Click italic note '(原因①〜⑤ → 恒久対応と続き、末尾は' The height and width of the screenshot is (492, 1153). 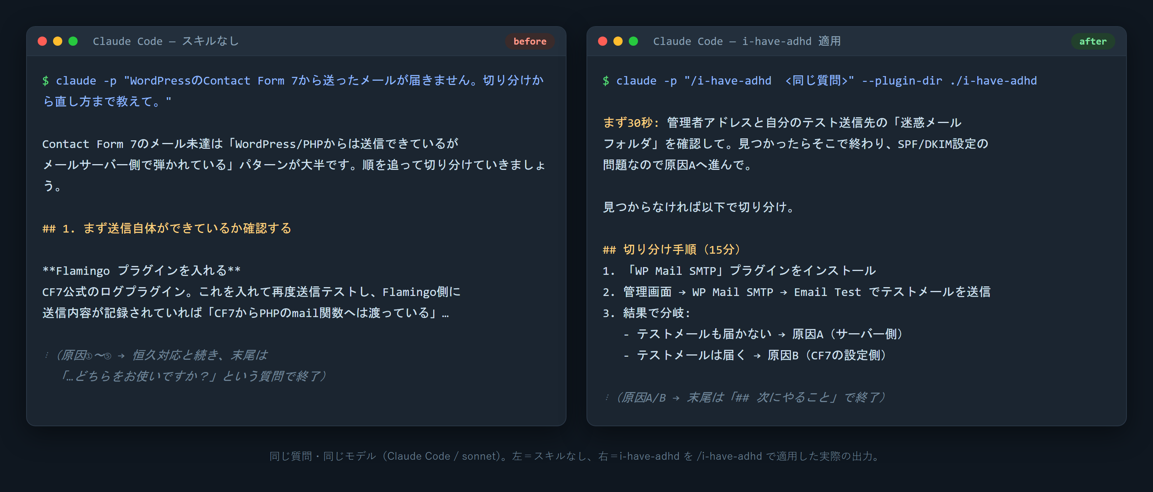tap(156, 356)
